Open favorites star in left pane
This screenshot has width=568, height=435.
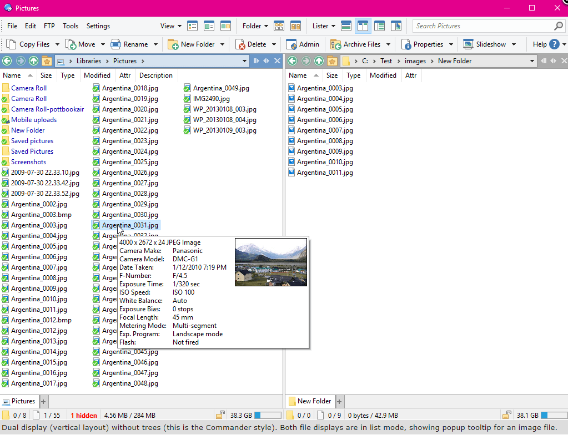pyautogui.click(x=47, y=61)
